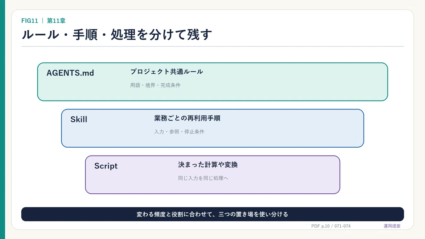Click the text 同じ入力を同じ処理へ

(x=203, y=178)
